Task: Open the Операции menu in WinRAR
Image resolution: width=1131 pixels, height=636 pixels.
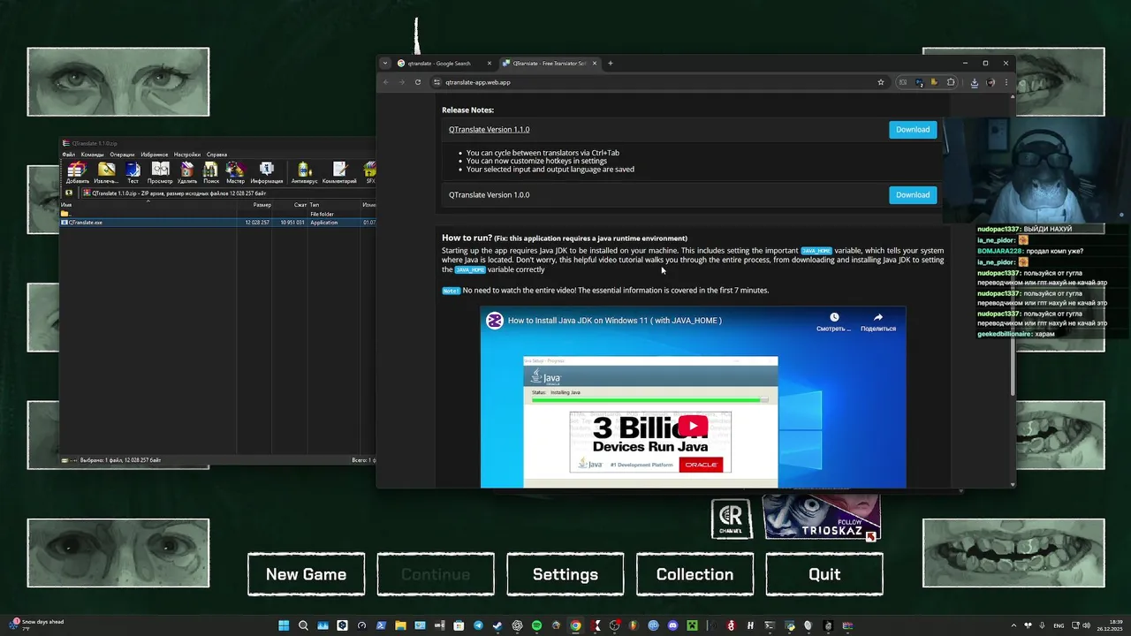Action: pos(122,155)
